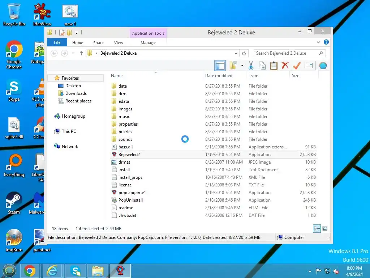Click Properties icon in Quick Access Toolbar

62,33
